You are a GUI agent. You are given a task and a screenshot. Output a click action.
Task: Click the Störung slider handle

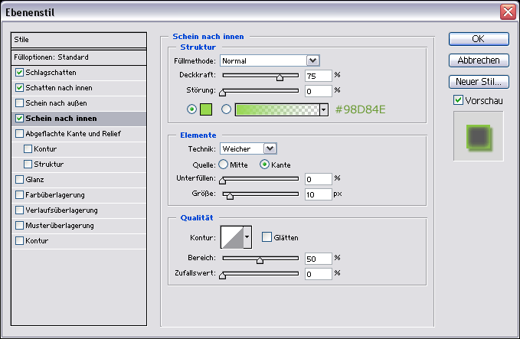point(223,93)
